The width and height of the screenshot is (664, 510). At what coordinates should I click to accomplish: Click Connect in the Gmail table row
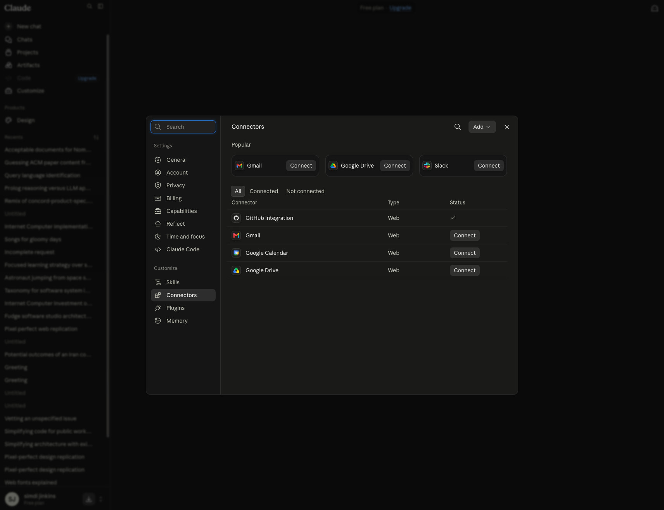point(465,235)
